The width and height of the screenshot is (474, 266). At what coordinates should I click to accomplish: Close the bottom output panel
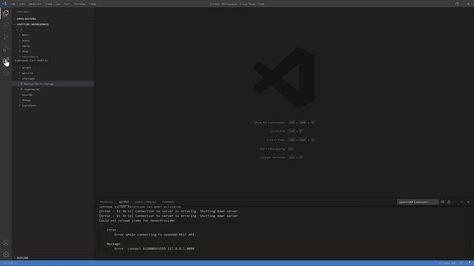468,202
